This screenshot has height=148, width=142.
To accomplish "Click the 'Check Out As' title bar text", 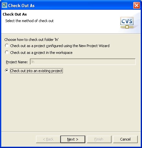I will [x=21, y=6].
